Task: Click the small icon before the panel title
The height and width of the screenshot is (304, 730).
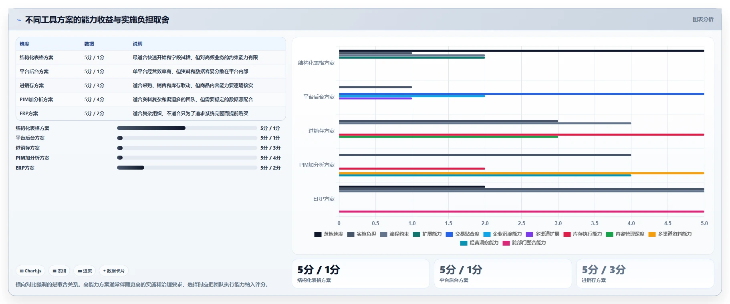Action: (x=19, y=20)
